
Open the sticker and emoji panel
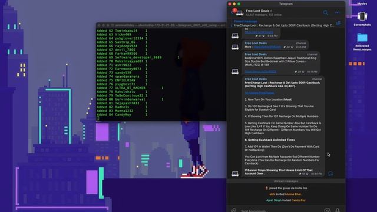328,210
